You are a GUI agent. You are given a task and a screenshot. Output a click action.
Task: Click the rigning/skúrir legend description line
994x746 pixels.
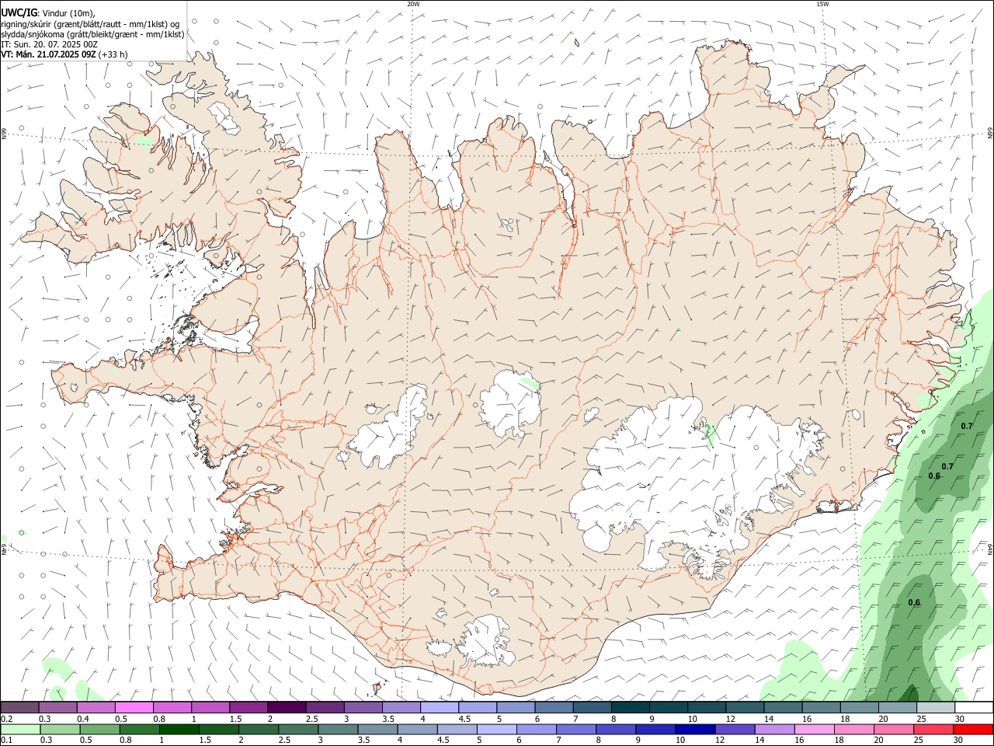[x=90, y=24]
